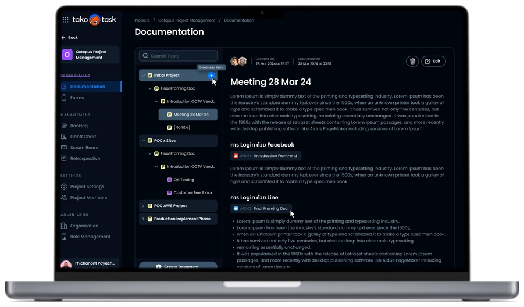This screenshot has height=307, width=524.
Task: Collapse the Initial Project folder
Action: pyautogui.click(x=144, y=76)
